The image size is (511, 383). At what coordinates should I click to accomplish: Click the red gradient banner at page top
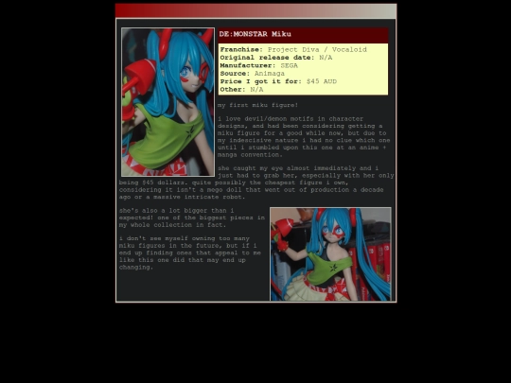[255, 10]
